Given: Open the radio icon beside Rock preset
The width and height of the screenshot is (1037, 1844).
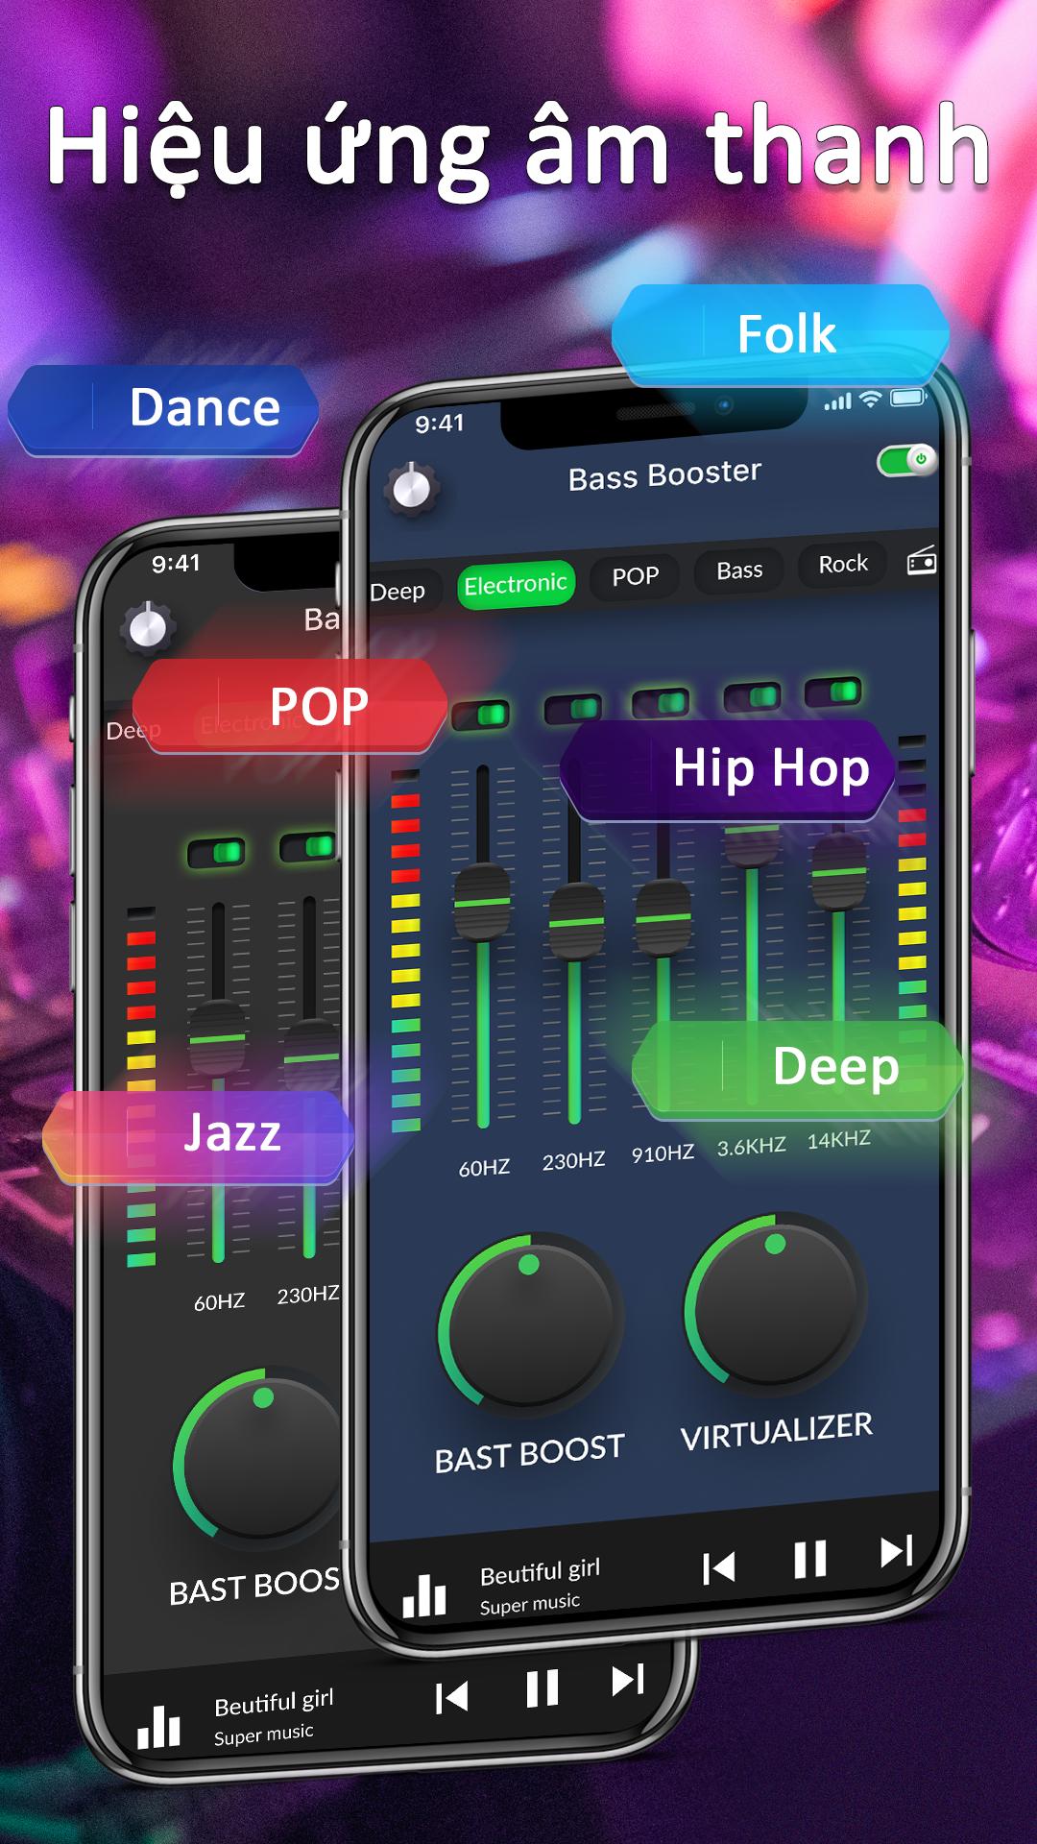Looking at the screenshot, I should (921, 560).
